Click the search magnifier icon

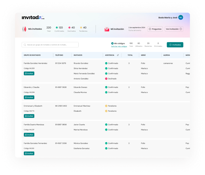coord(25,45)
